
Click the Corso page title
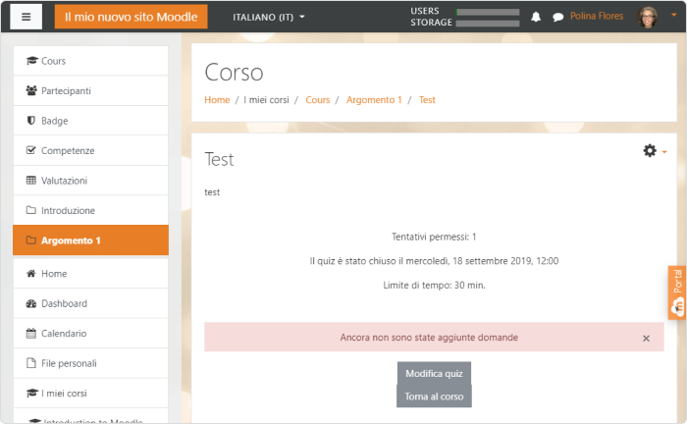pyautogui.click(x=234, y=73)
